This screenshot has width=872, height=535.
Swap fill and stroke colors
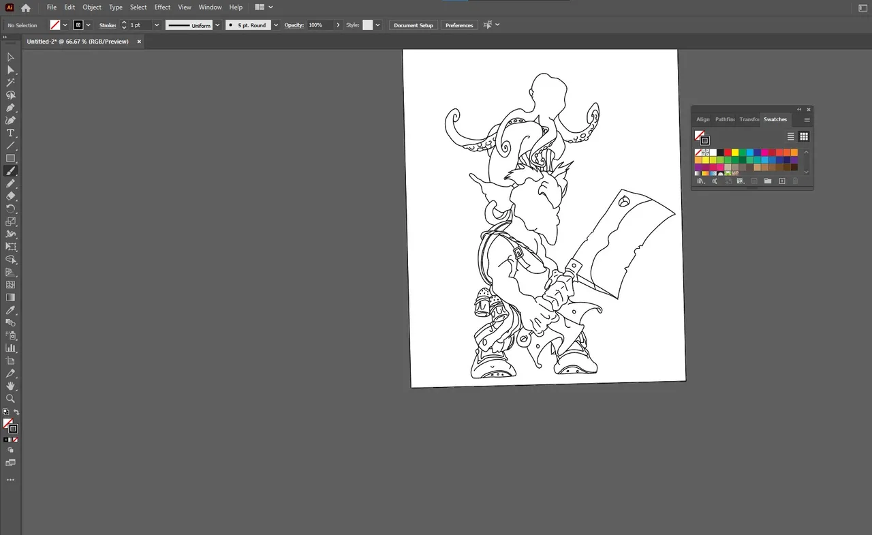coord(16,412)
